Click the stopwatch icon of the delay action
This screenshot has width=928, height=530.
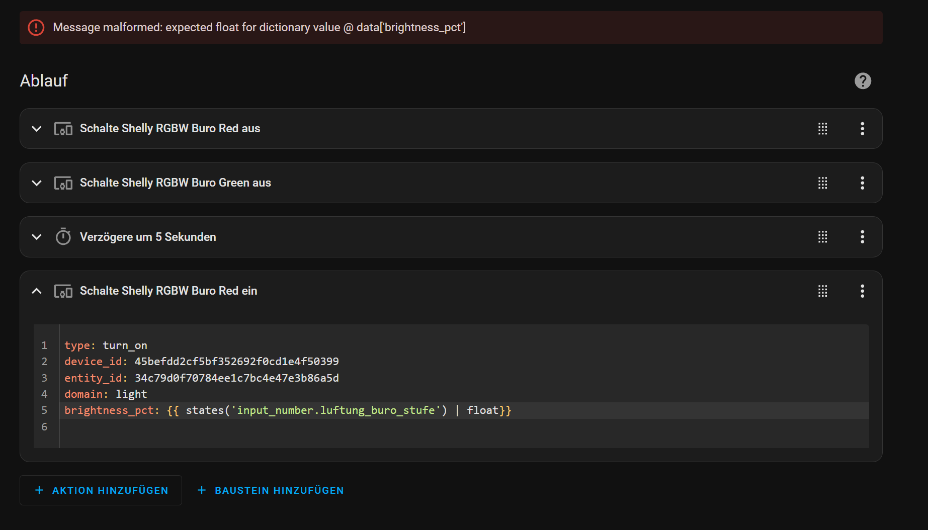point(63,236)
